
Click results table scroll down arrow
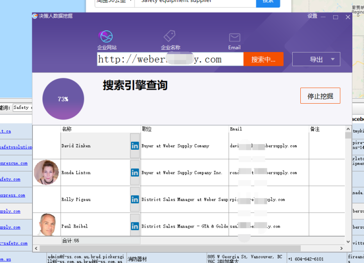point(348,242)
